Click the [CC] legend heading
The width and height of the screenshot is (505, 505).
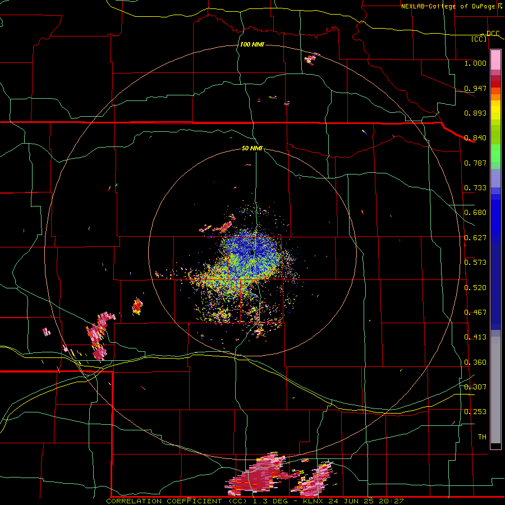(479, 39)
